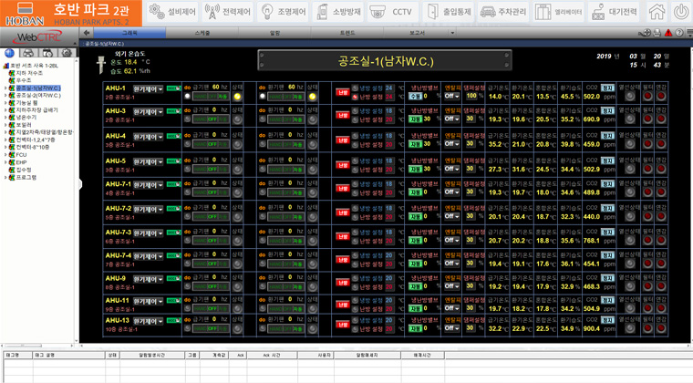The width and height of the screenshot is (693, 383).
Task: Open AHU-1 환기제어 dropdown
Action: click(148, 89)
